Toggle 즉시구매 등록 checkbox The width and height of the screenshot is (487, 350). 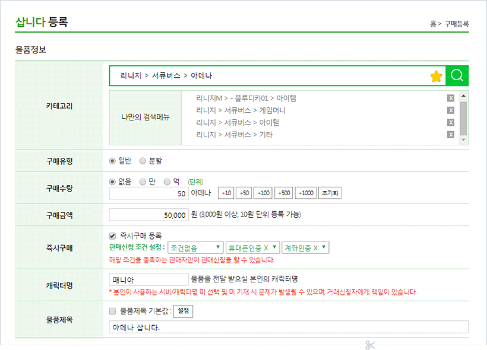pyautogui.click(x=113, y=236)
